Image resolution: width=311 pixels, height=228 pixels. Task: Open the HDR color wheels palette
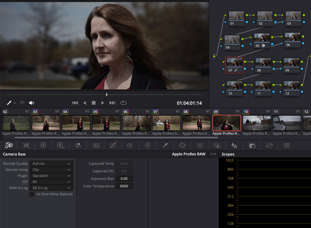(x=60, y=145)
